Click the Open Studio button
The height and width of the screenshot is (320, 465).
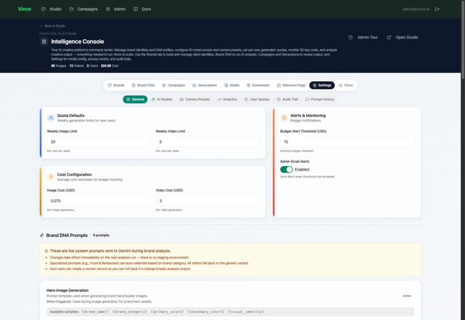(403, 37)
